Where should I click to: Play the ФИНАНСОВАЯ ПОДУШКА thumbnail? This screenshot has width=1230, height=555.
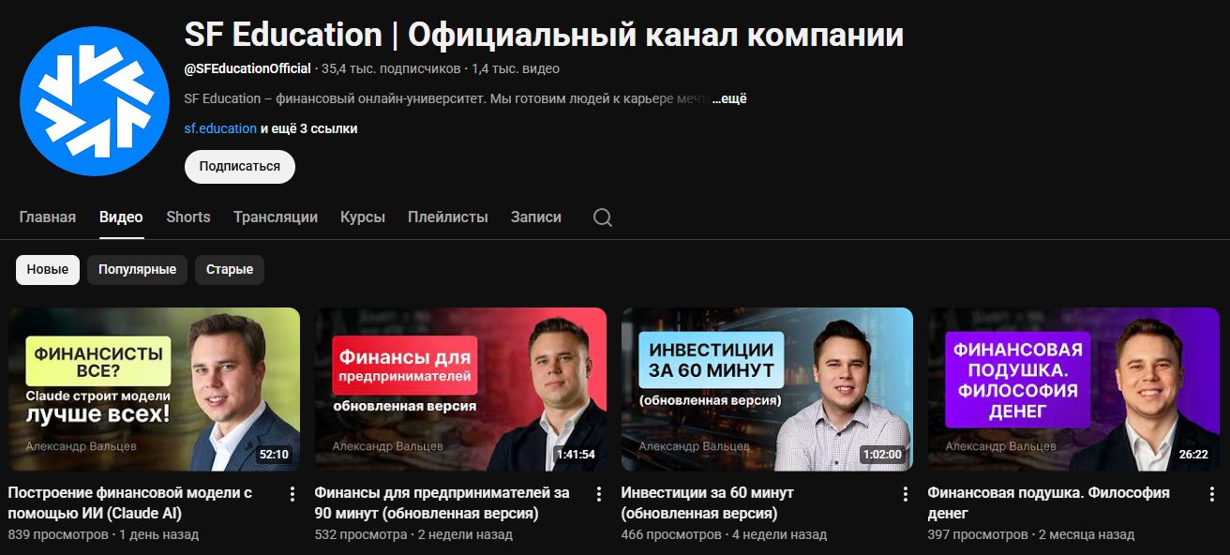[x=1073, y=389]
